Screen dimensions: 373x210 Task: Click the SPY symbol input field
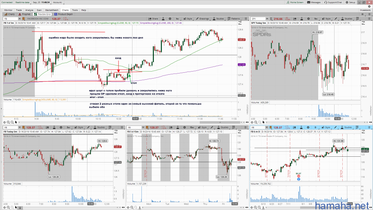coord(258,19)
